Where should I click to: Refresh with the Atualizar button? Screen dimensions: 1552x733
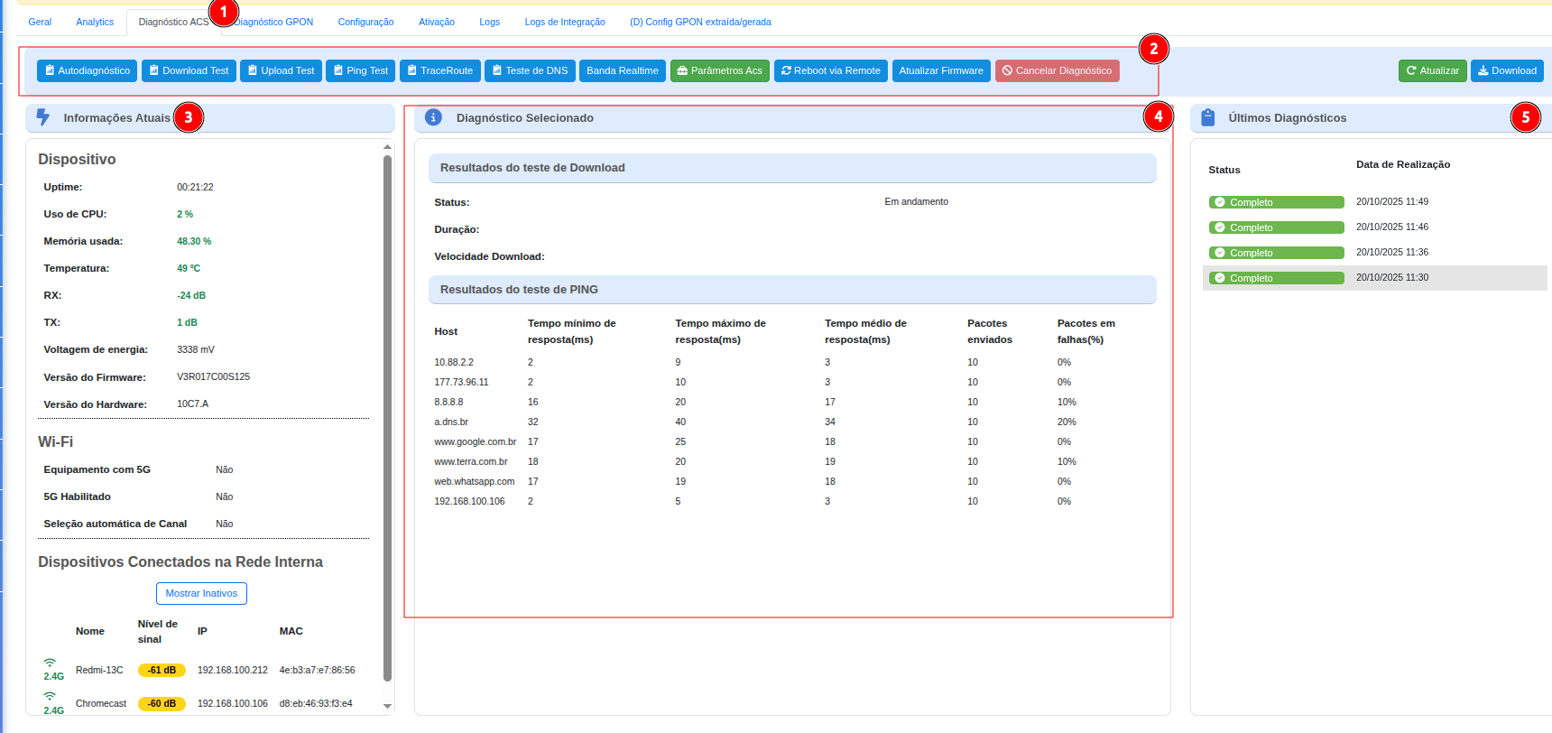(1432, 70)
